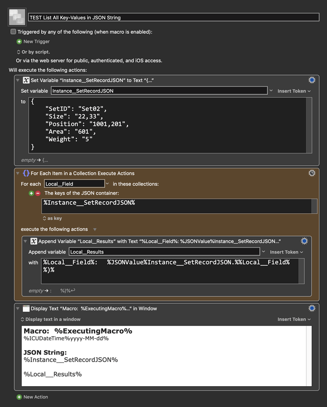Click the 'empty → : %)%' preview in Append action

point(52,291)
